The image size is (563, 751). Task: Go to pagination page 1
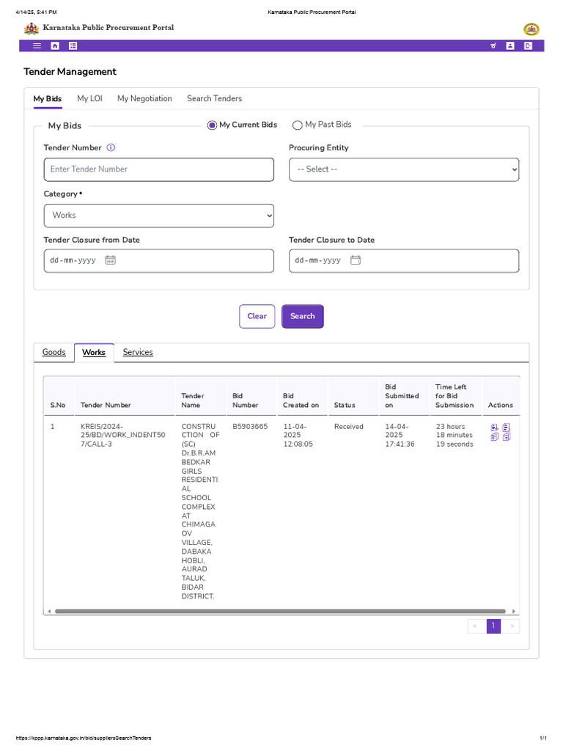(x=493, y=626)
